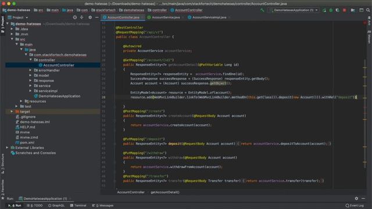The height and width of the screenshot is (209, 372).
Task: Select demo-hateoas.iml file
Action: (x=33, y=122)
